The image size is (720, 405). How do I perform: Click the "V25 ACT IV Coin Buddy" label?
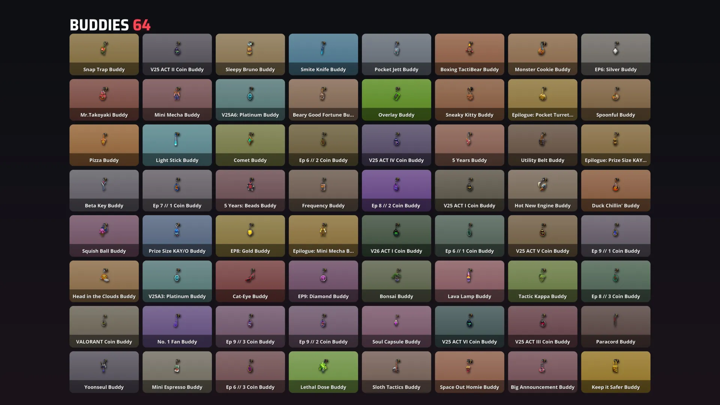pyautogui.click(x=396, y=160)
